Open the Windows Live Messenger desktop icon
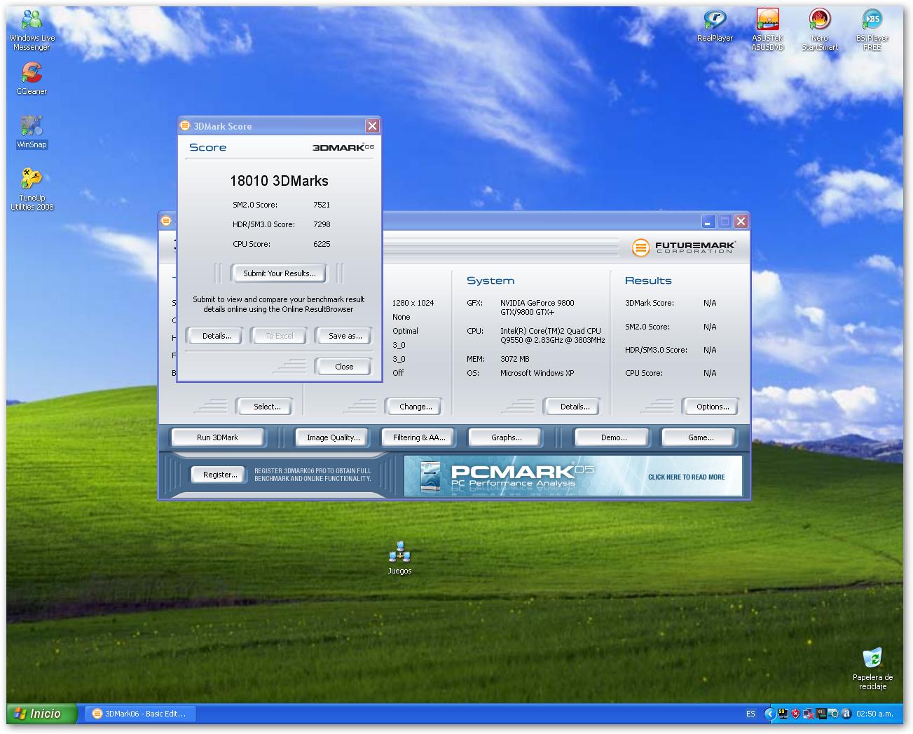This screenshot has height=734, width=913. tap(32, 22)
